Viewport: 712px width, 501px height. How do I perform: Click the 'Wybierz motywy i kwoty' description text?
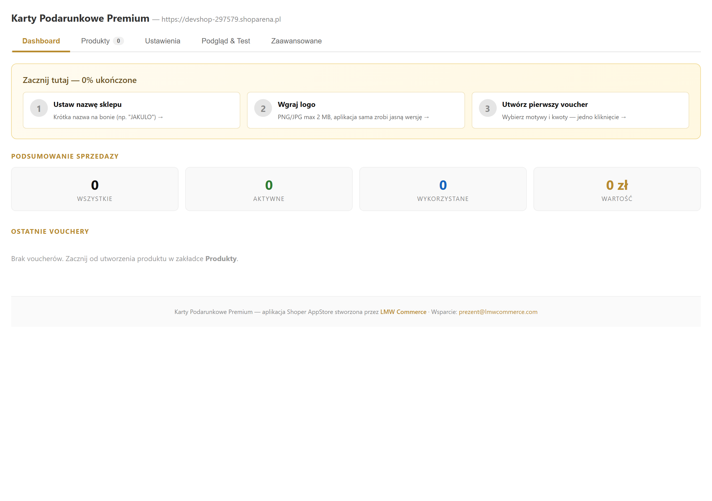pos(564,117)
